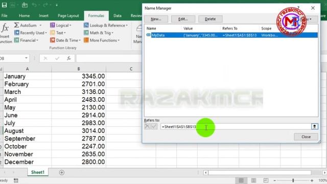Switch to the Home tab

[24, 16]
